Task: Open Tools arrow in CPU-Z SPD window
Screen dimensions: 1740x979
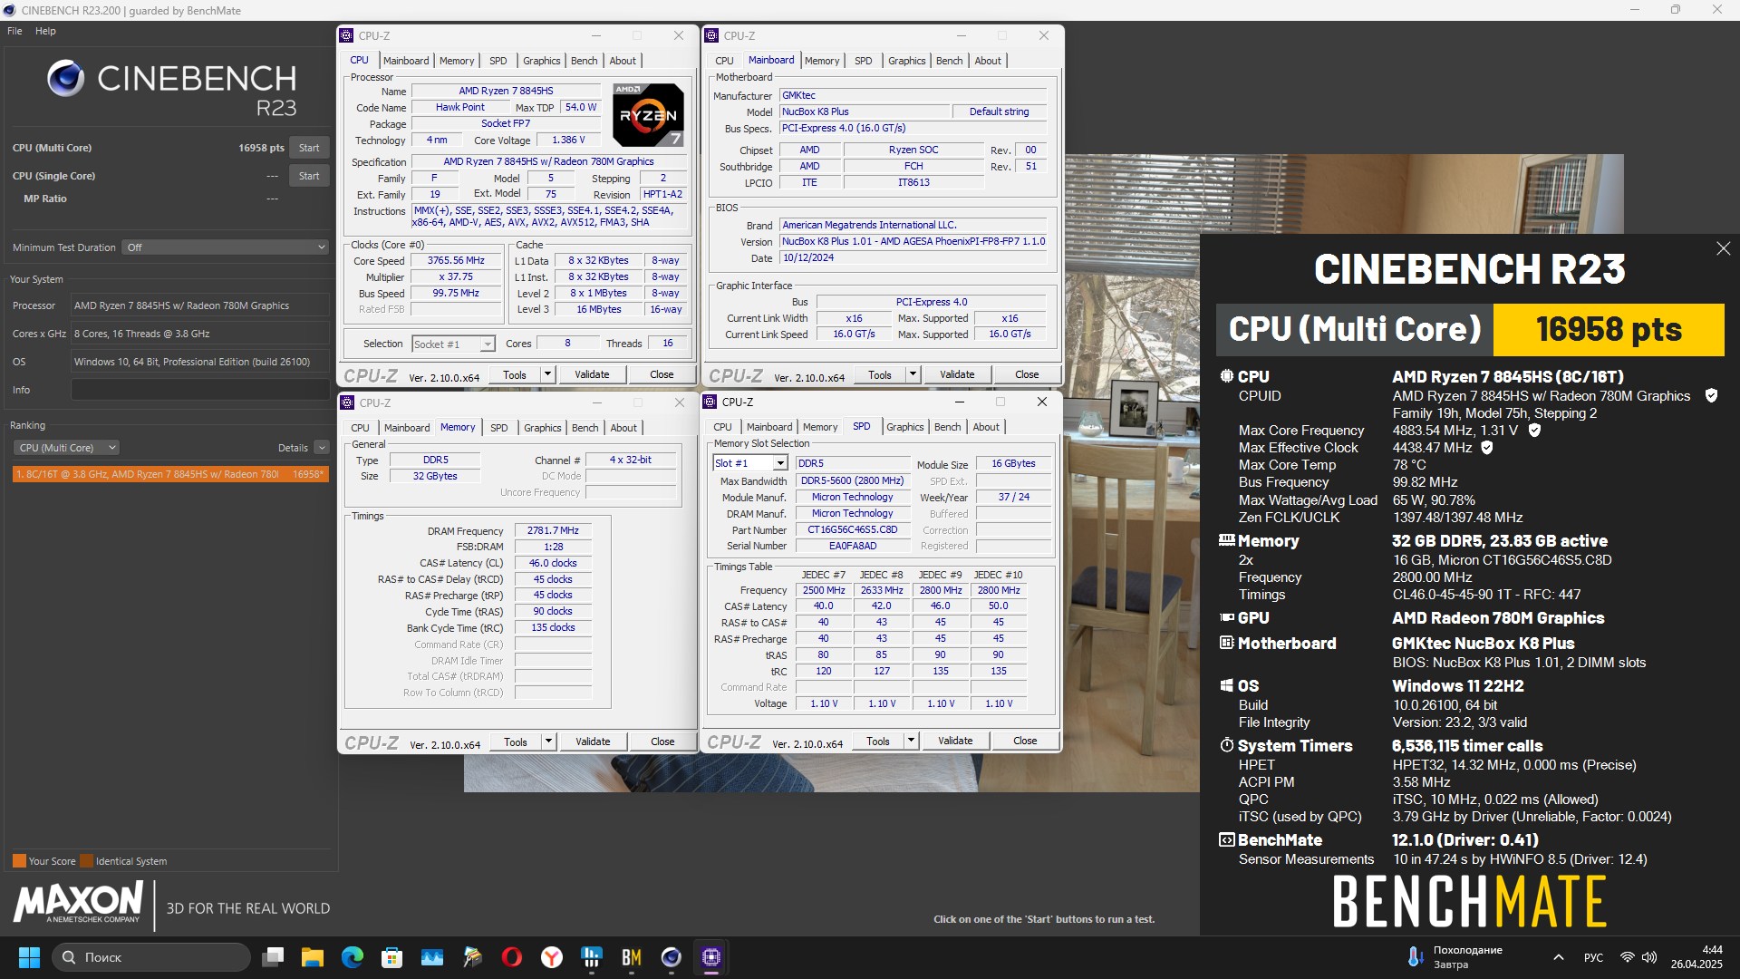Action: coord(912,741)
